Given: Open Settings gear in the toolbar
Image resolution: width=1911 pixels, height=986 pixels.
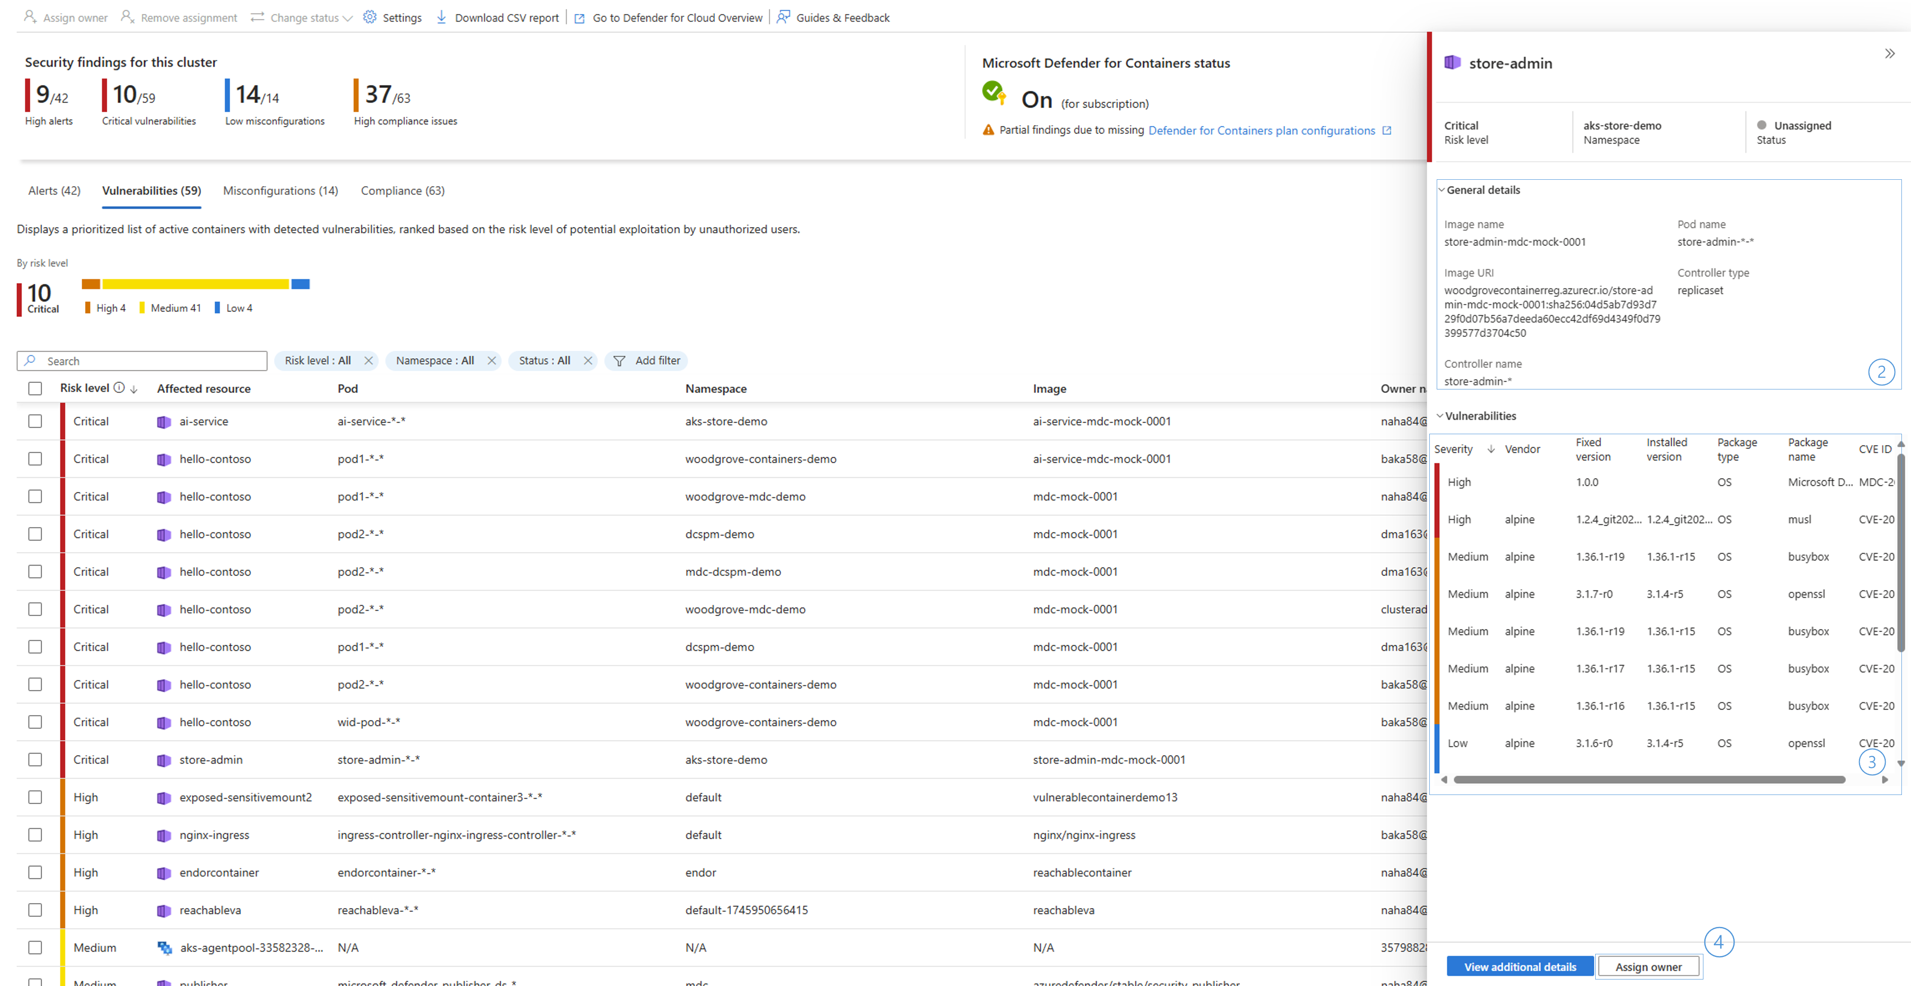Looking at the screenshot, I should click(x=370, y=16).
